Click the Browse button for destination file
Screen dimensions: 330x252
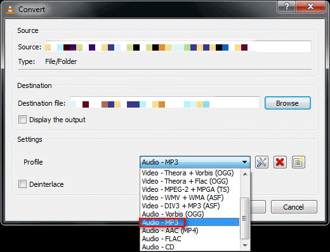(287, 103)
